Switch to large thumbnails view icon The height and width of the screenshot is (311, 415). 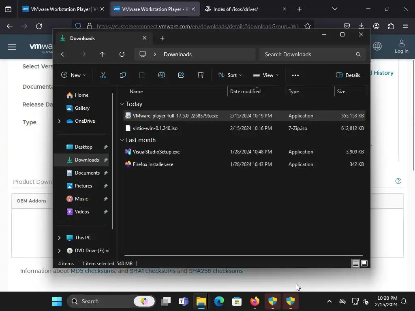pos(364,263)
